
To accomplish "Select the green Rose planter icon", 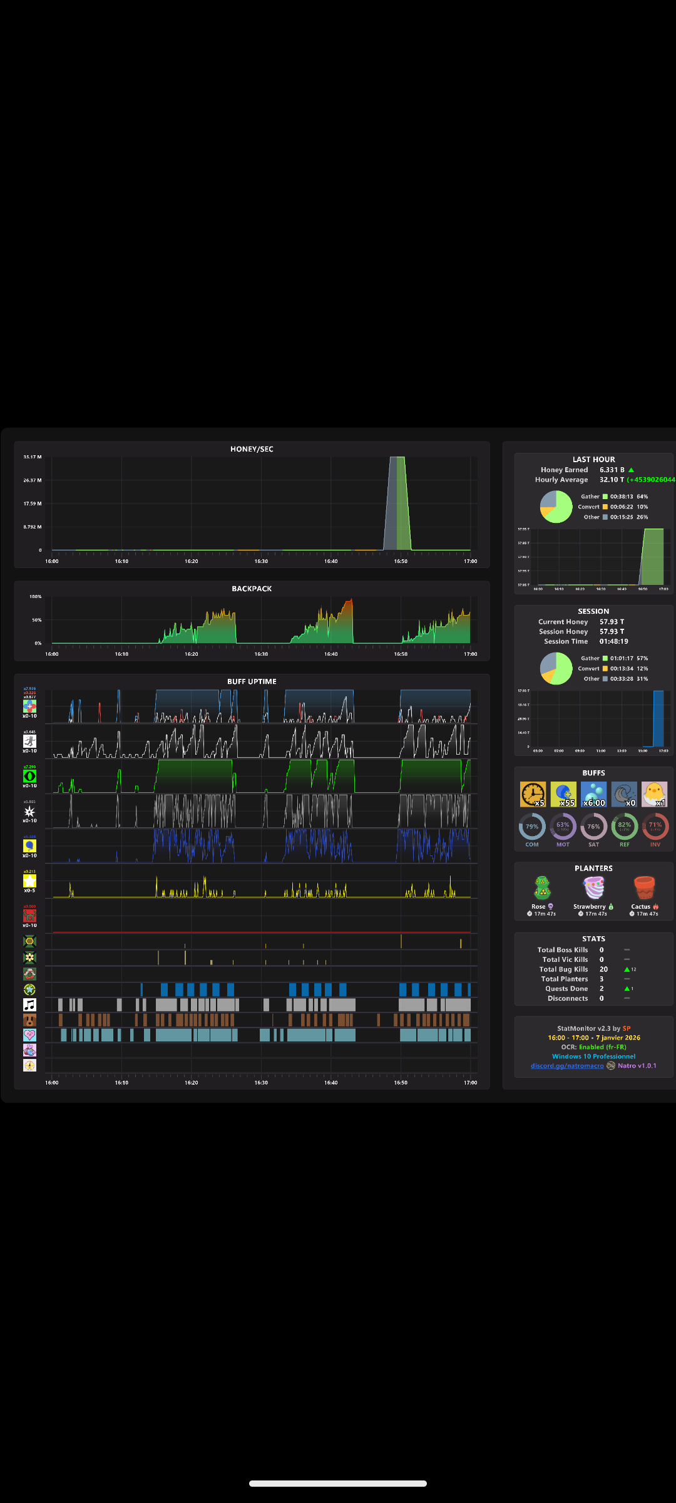I will 543,888.
